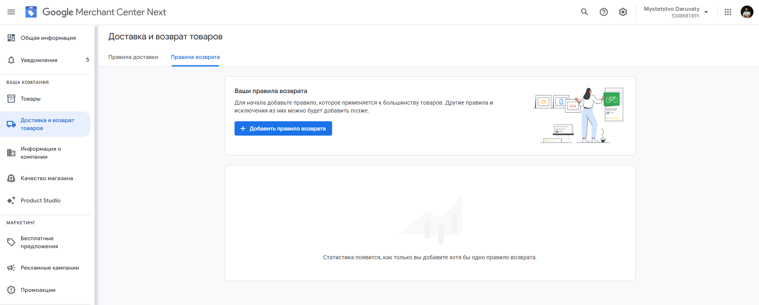
Task: Click the ВАША КОМПАНИЯ section label
Action: click(27, 82)
